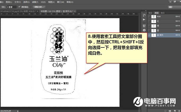
Task: Open the 文字(Y) menu
Action: (x=18, y=2)
